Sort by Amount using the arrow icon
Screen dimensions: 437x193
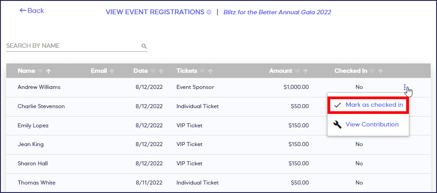click(x=306, y=71)
